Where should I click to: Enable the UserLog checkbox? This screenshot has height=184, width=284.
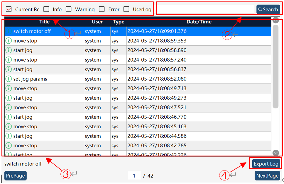[x=126, y=9]
